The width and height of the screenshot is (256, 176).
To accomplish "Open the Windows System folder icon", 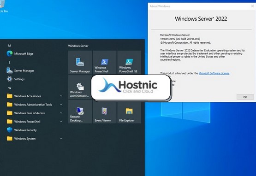I will [x=10, y=139].
